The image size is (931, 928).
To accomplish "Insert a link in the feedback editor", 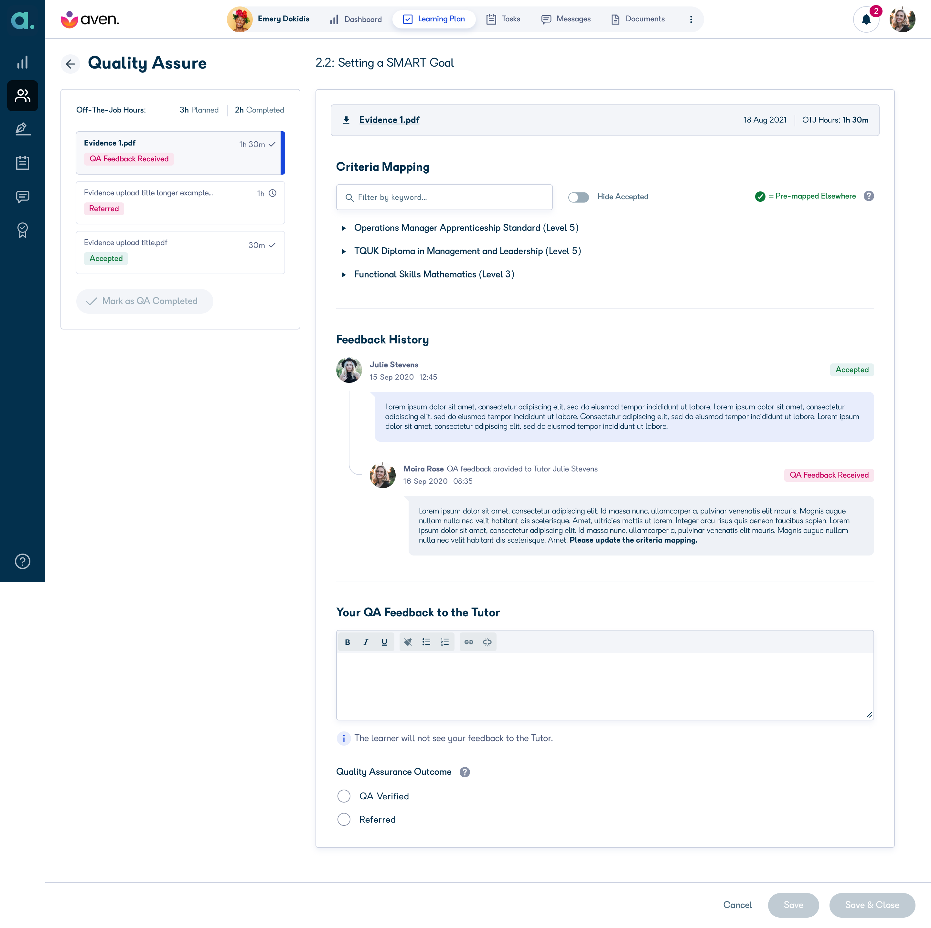I will point(468,642).
